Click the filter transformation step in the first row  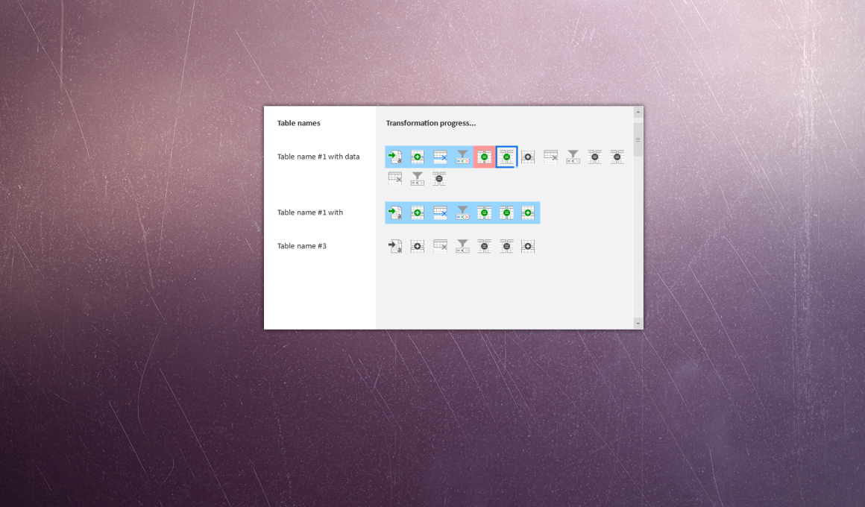pyautogui.click(x=462, y=157)
